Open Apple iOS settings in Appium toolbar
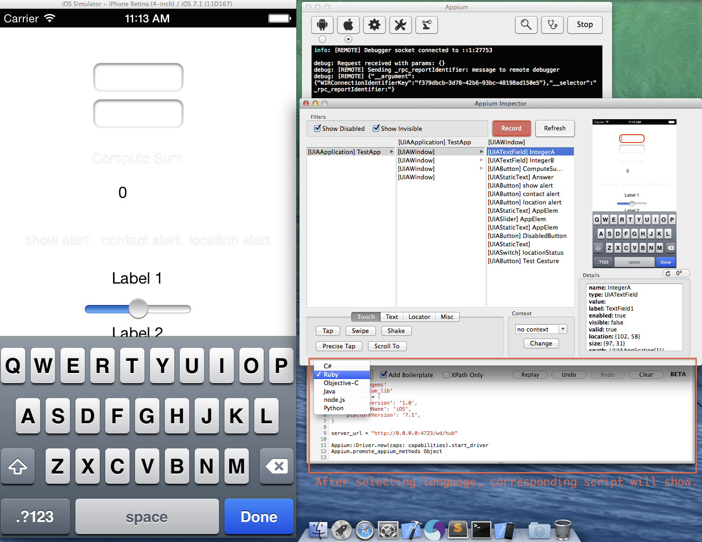Image resolution: width=702 pixels, height=542 pixels. [348, 25]
